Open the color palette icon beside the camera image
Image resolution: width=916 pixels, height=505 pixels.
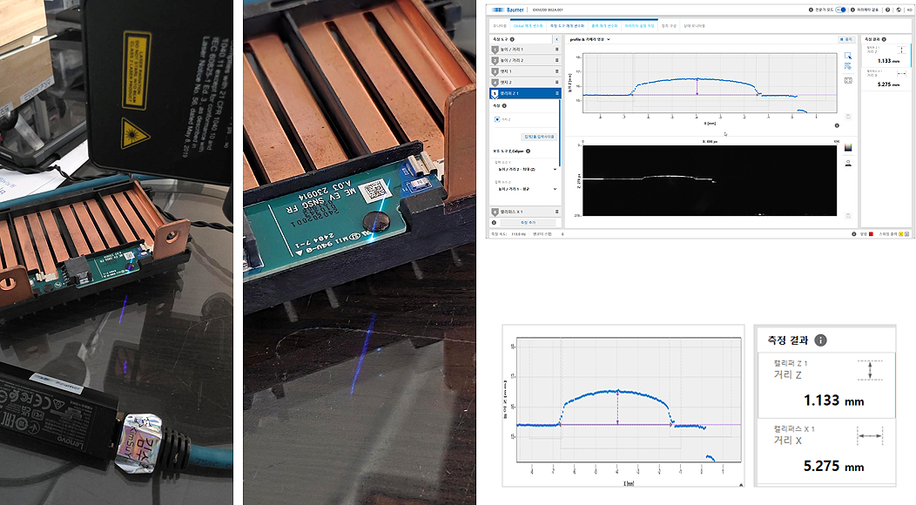848,148
